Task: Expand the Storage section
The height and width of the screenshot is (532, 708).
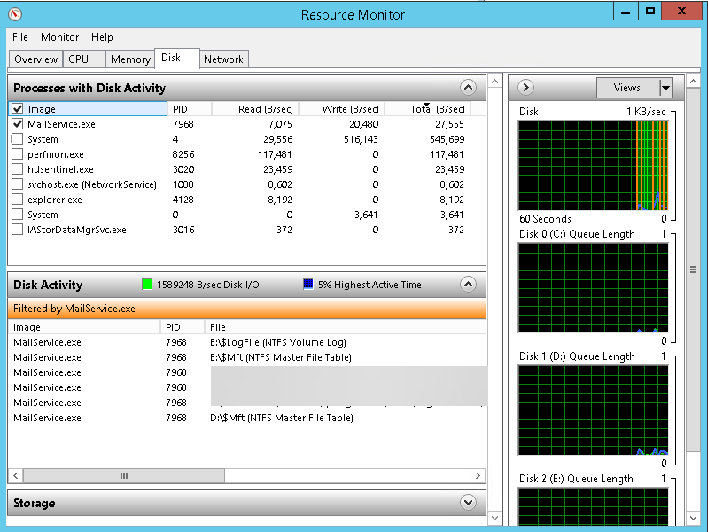Action: [x=469, y=503]
